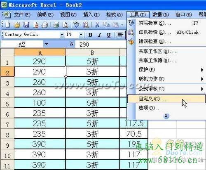Screen dimensions: 206x170
Task: Expand the Tools menu with the double chevron
Action: coord(166,116)
